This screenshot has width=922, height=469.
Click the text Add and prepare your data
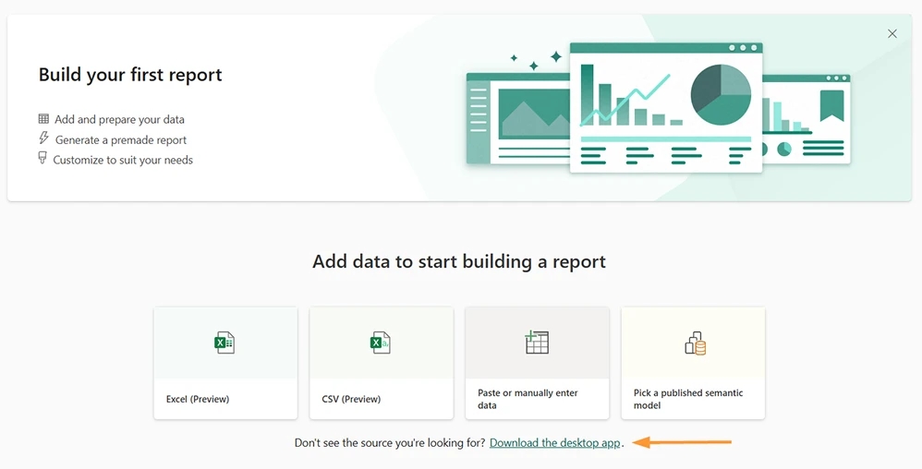[x=119, y=119]
